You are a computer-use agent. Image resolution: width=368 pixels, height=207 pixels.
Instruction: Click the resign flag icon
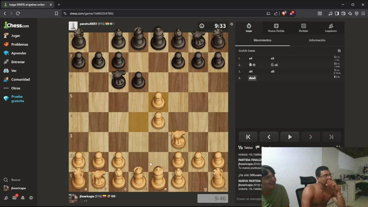pos(258,147)
